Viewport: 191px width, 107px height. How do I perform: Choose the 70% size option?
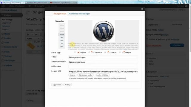[x=62, y=44]
